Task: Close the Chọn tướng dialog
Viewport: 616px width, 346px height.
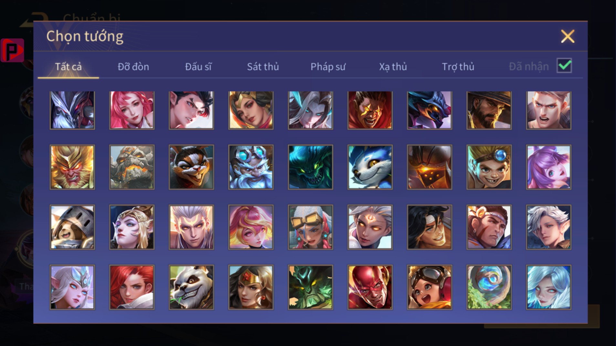Action: 568,36
